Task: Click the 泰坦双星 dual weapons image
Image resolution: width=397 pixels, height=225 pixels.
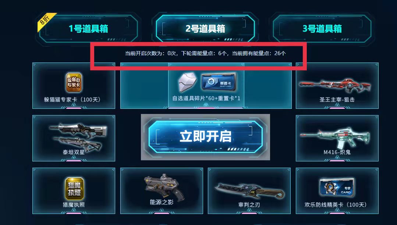Action: (78, 137)
